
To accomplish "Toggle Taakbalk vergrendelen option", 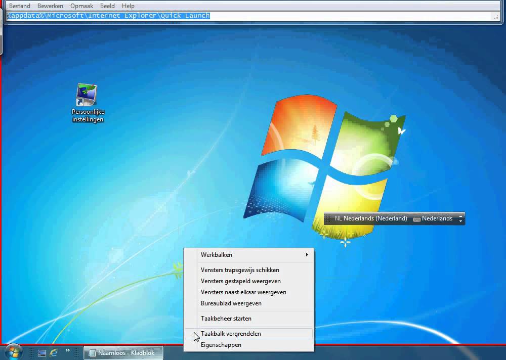I will point(248,334).
